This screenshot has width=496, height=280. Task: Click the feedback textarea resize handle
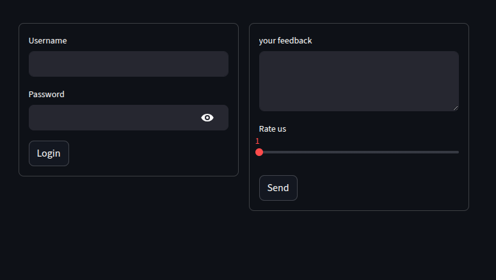[456, 108]
